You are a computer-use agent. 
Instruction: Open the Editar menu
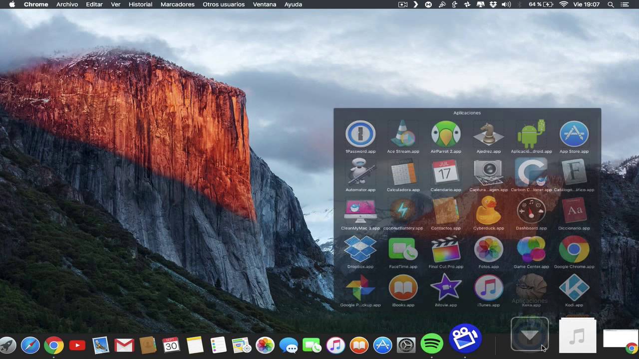pos(94,4)
